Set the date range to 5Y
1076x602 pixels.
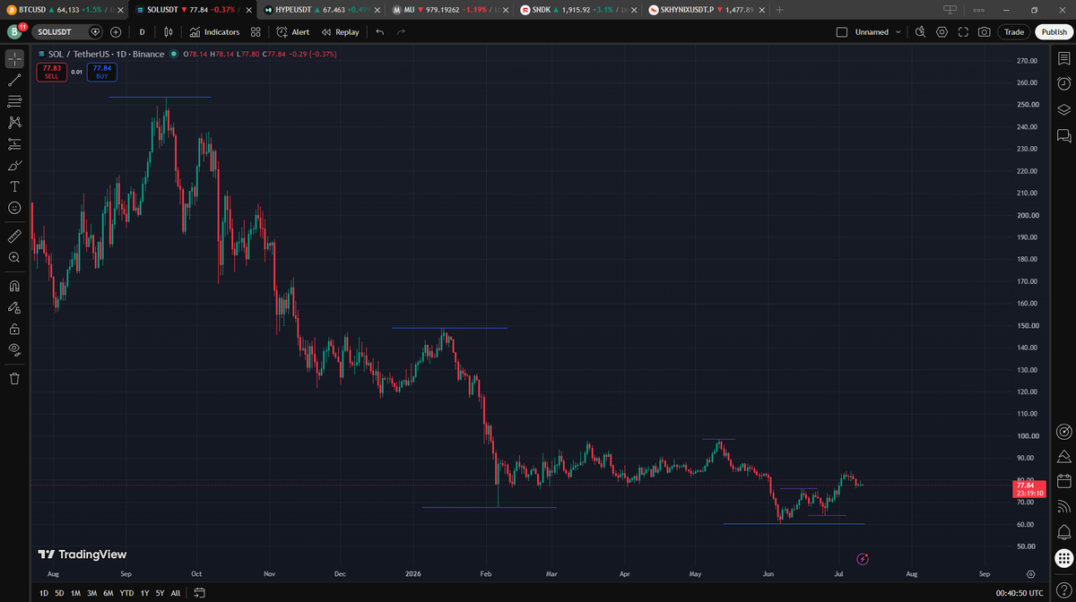(x=160, y=593)
